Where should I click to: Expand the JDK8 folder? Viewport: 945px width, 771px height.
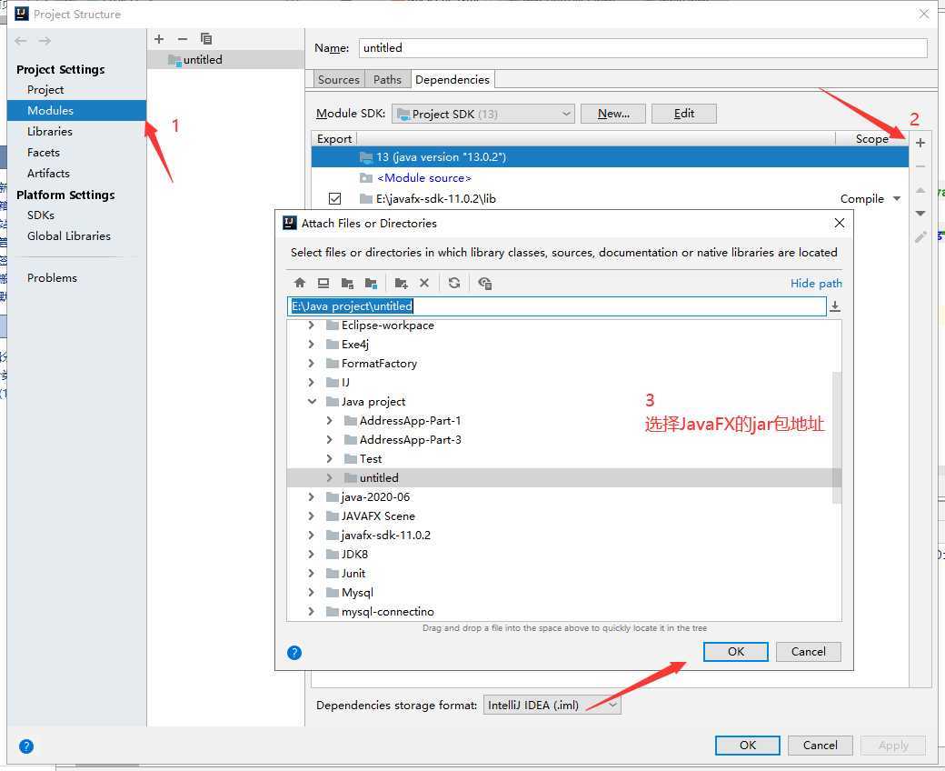coord(311,554)
